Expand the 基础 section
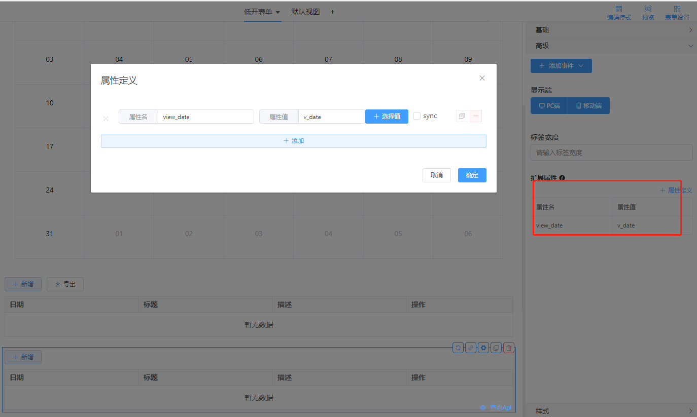Image resolution: width=697 pixels, height=417 pixels. coord(611,30)
